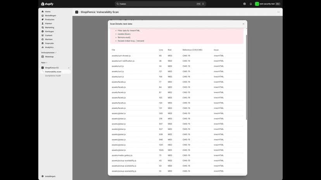Select Vulnerability scan in sidebar
This screenshot has width=321, height=180.
(53, 71)
